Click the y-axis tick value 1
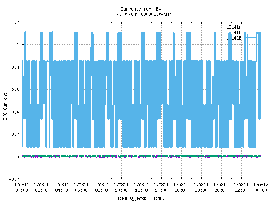Image resolution: width=269 pixels, height=202 pixels. click(18, 45)
